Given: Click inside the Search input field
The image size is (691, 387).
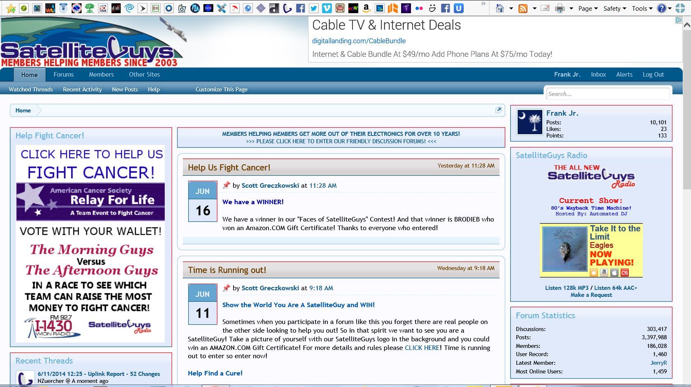Looking at the screenshot, I should coord(608,94).
